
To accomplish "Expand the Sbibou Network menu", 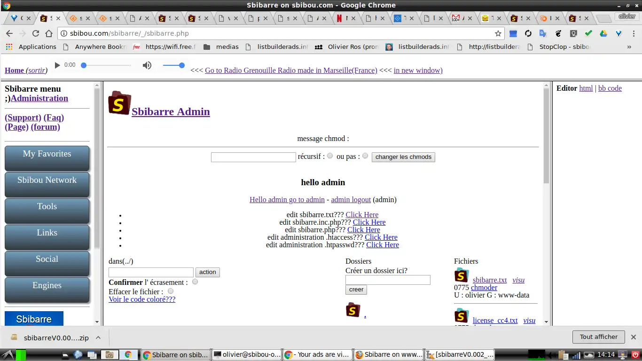I will pos(47,185).
